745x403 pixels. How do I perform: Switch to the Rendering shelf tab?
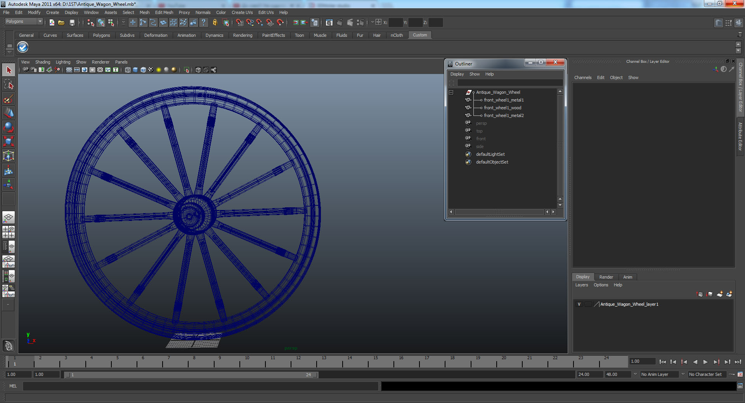pos(243,35)
